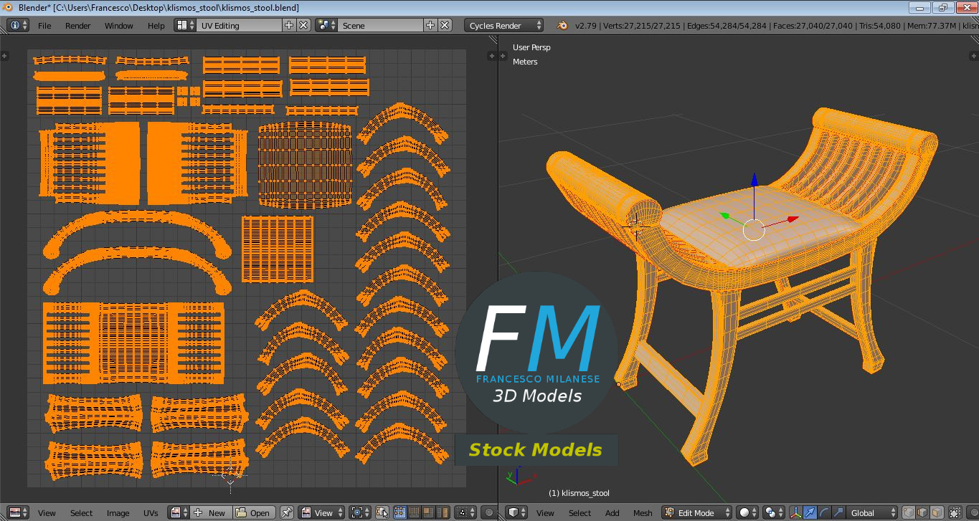This screenshot has height=521, width=979.
Task: Open 3D view pivot point dropdown
Action: pyautogui.click(x=773, y=512)
